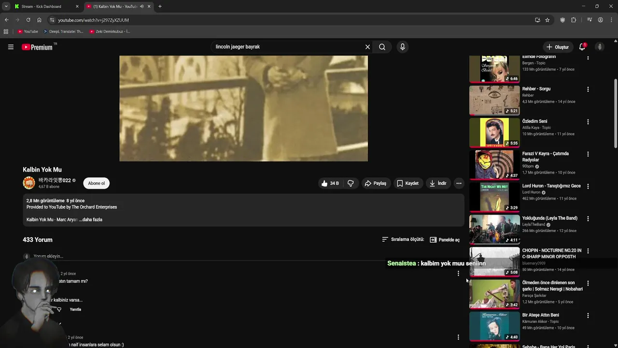Open the notifications bell
618x348 pixels.
pyautogui.click(x=582, y=47)
